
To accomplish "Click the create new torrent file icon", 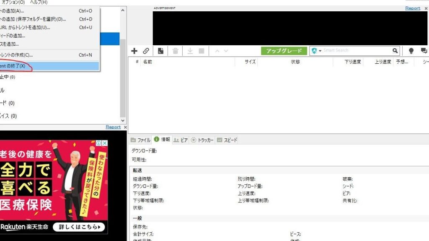I will pos(160,51).
